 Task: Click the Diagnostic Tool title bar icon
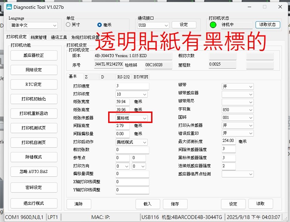coord(9,7)
